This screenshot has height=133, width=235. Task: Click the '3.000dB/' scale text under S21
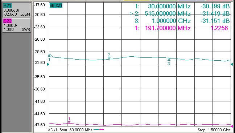click(x=12, y=11)
